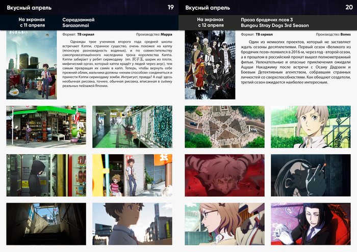
Task: Open the girl with glasses profile screenshot
Action: point(225,224)
